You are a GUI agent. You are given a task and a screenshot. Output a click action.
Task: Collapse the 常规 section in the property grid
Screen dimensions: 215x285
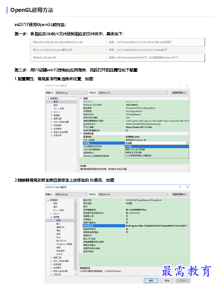tap(81, 98)
